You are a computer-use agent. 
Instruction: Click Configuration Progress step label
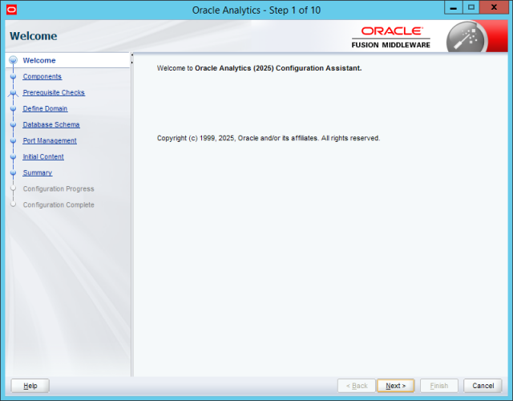pyautogui.click(x=59, y=189)
